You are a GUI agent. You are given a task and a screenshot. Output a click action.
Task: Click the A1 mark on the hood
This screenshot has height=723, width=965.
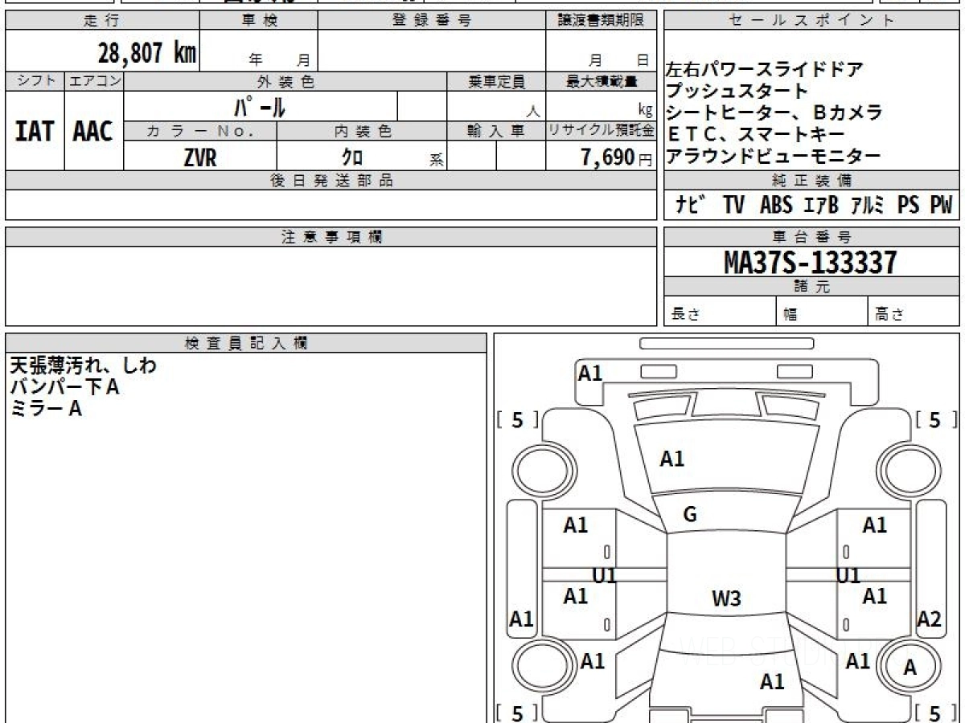[x=672, y=459]
